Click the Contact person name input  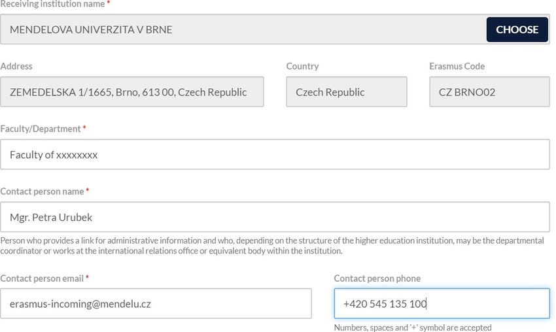pyautogui.click(x=275, y=217)
